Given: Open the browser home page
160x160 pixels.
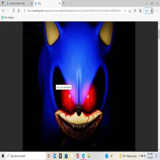Looking at the screenshot, I should (19, 11).
